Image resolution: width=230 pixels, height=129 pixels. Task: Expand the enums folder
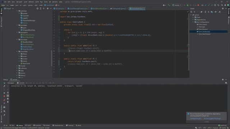coord(17,73)
